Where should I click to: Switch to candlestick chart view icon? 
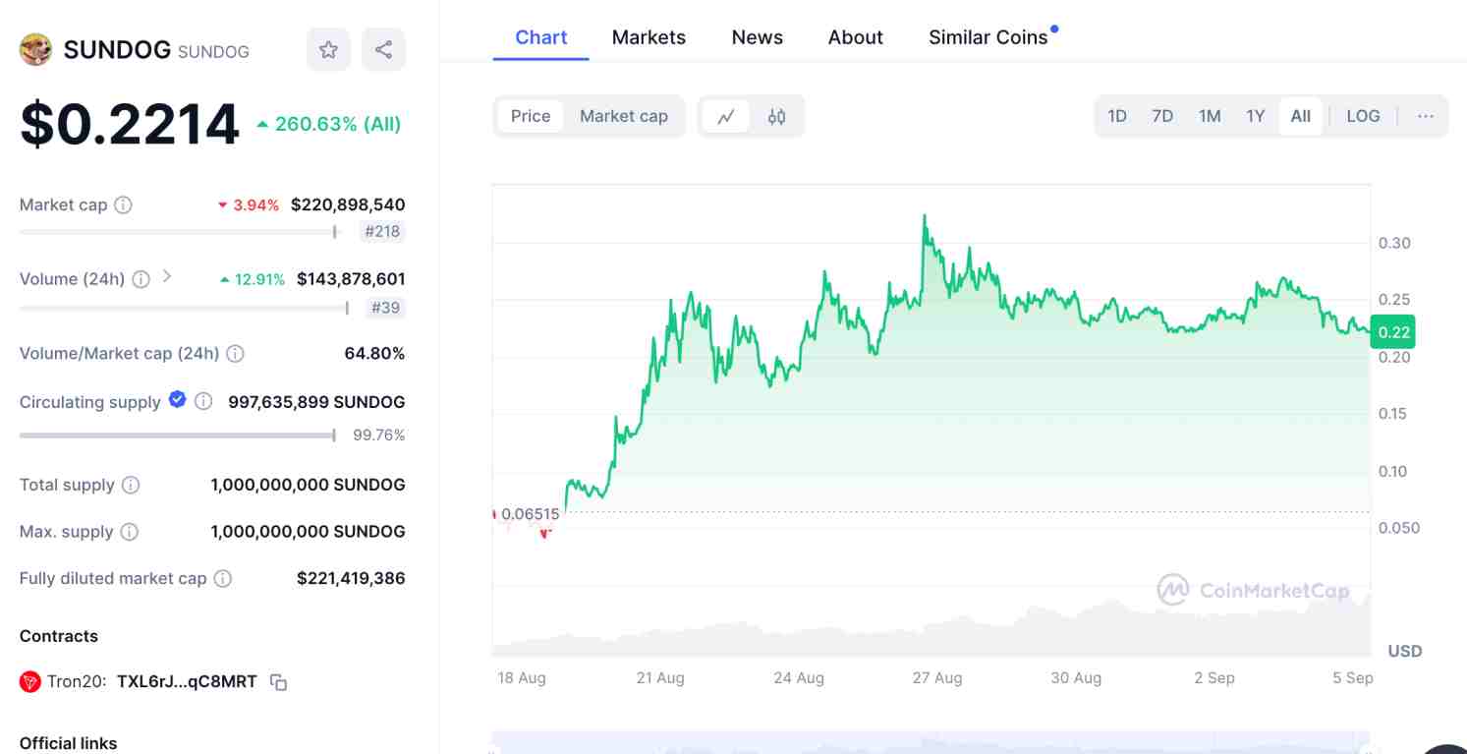tap(776, 117)
